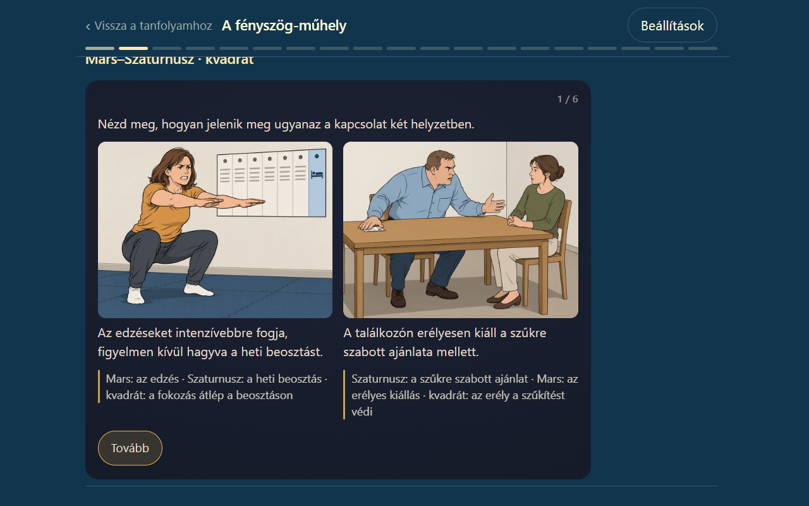Click the caption "A találkozón erélyesen kiáll"
Viewport: 809px width, 506px height.
[x=445, y=342]
